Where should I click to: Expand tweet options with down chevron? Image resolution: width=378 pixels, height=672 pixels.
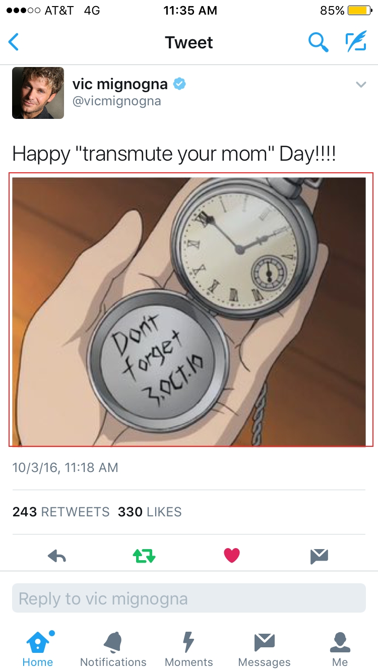361,85
